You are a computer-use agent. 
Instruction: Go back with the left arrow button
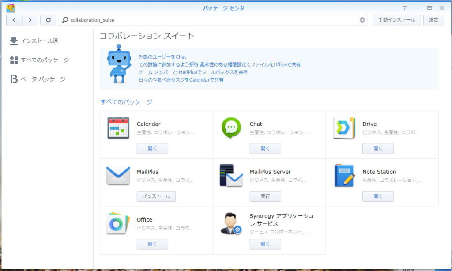(14, 20)
